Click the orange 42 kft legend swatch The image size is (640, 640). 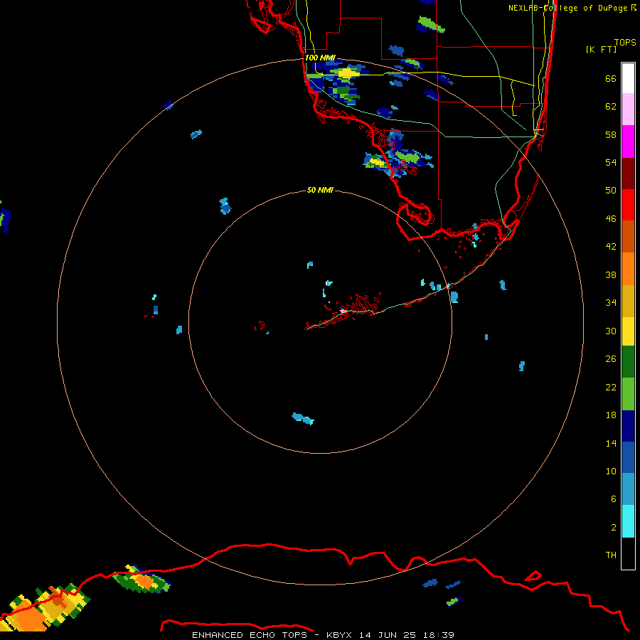(628, 268)
